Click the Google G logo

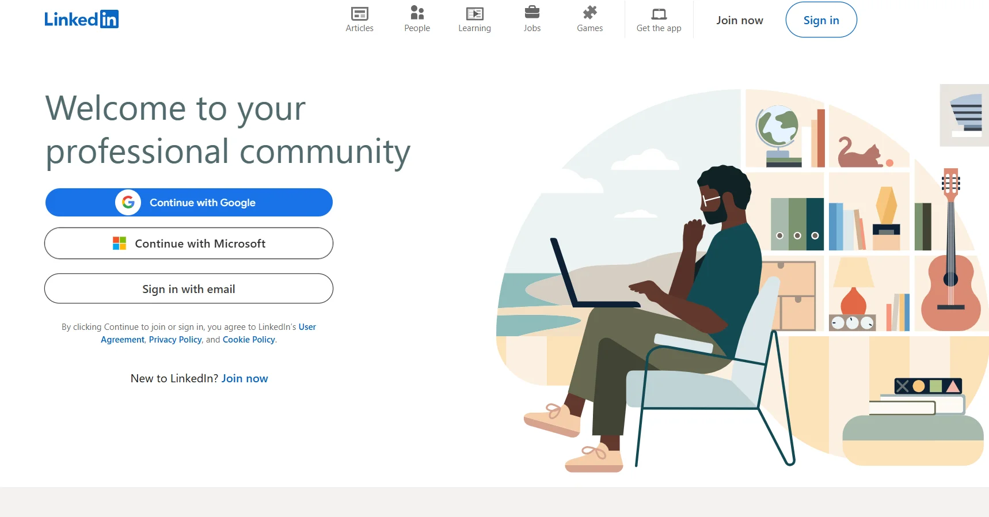[128, 203]
